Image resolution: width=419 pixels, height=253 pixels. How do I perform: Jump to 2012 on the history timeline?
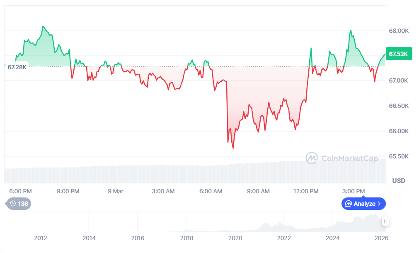click(x=40, y=238)
